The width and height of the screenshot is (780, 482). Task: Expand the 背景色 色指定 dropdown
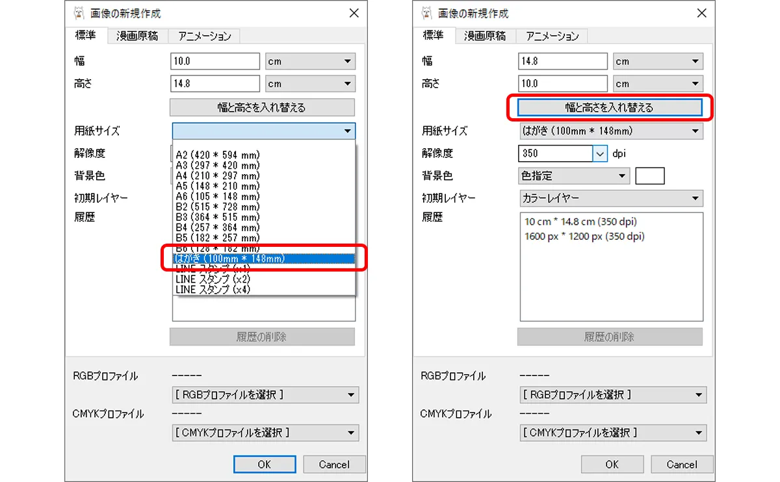click(x=574, y=176)
